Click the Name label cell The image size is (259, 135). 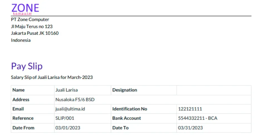coord(18,90)
